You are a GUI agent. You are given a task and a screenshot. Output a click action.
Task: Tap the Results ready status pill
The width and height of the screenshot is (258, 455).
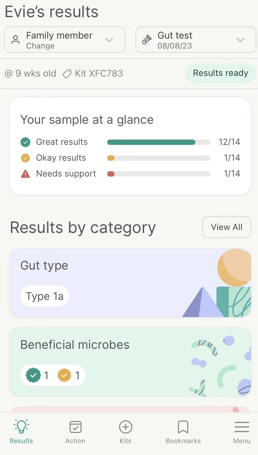point(220,73)
